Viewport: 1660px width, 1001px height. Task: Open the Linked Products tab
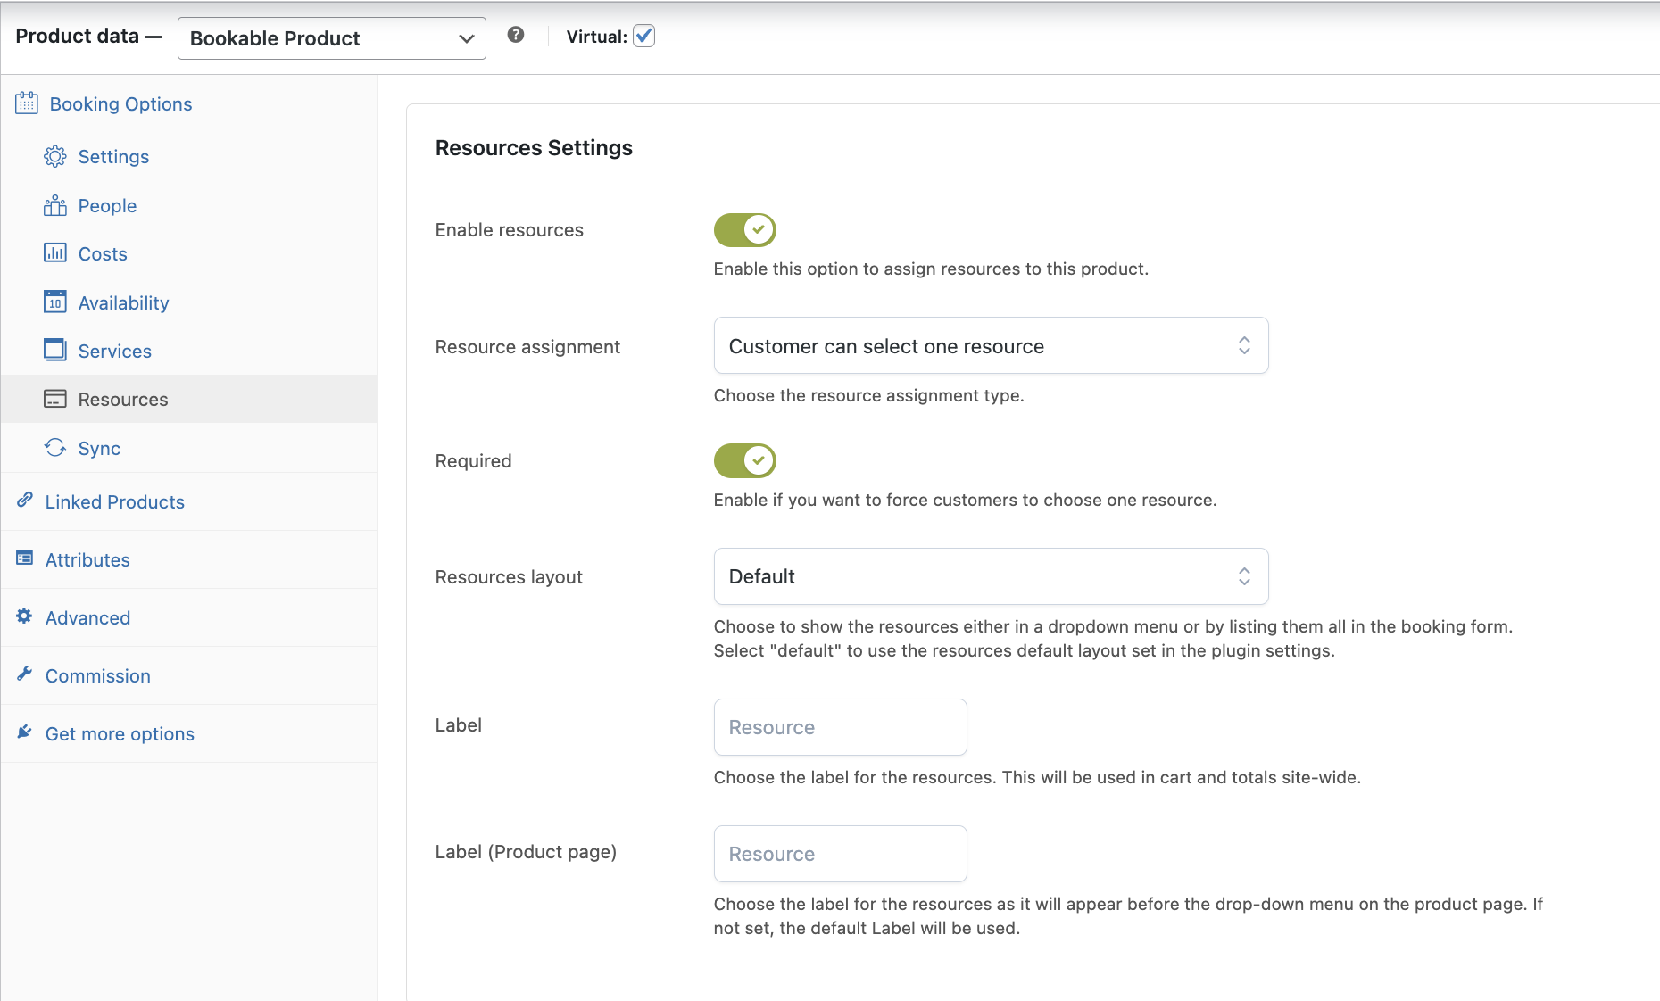(x=114, y=502)
